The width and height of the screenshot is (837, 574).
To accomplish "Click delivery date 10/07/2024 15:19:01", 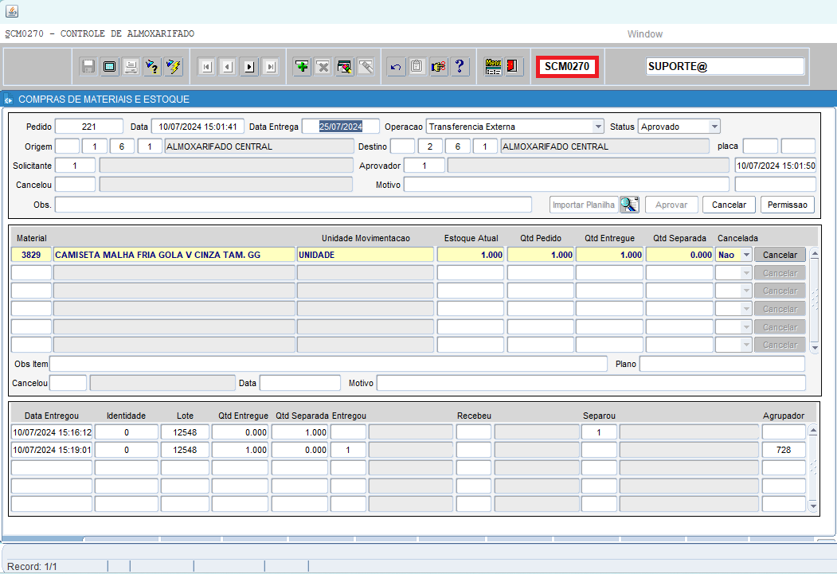I will pyautogui.click(x=52, y=451).
